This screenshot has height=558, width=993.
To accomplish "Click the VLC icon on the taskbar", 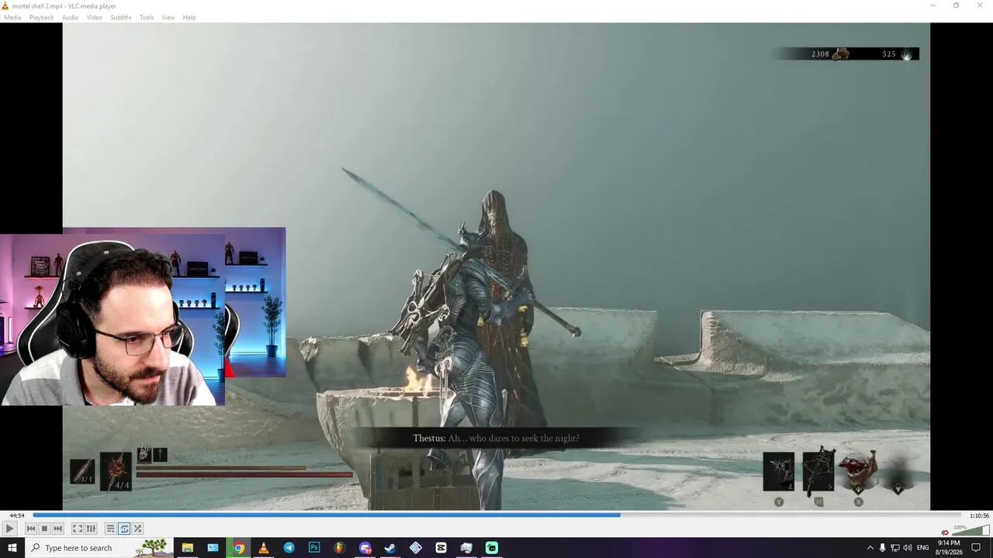I will pyautogui.click(x=264, y=548).
